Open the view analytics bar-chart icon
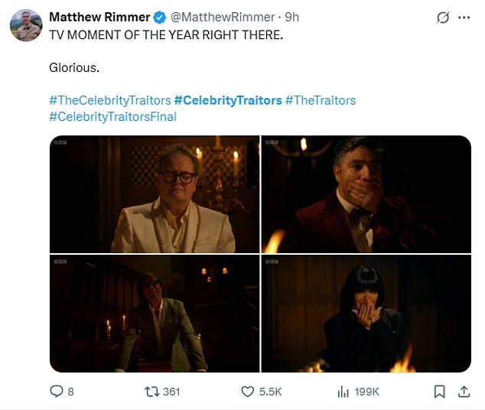The image size is (485, 410). [x=343, y=391]
